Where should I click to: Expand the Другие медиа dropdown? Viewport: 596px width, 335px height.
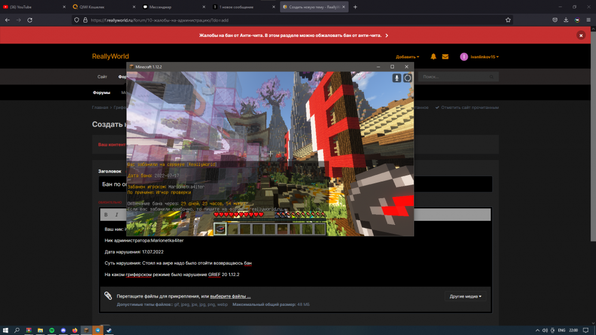pyautogui.click(x=465, y=296)
